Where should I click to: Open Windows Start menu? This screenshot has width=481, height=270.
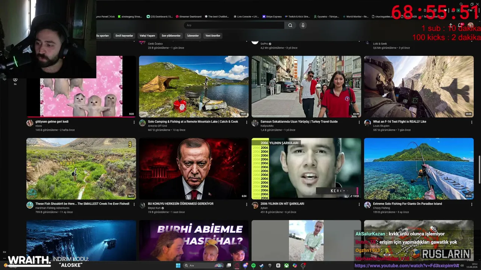coord(178,265)
